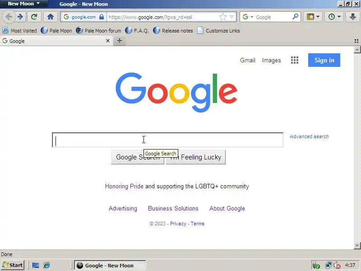This screenshot has width=361, height=271.
Task: Open the bookmarks menu star button
Action: tap(310, 17)
